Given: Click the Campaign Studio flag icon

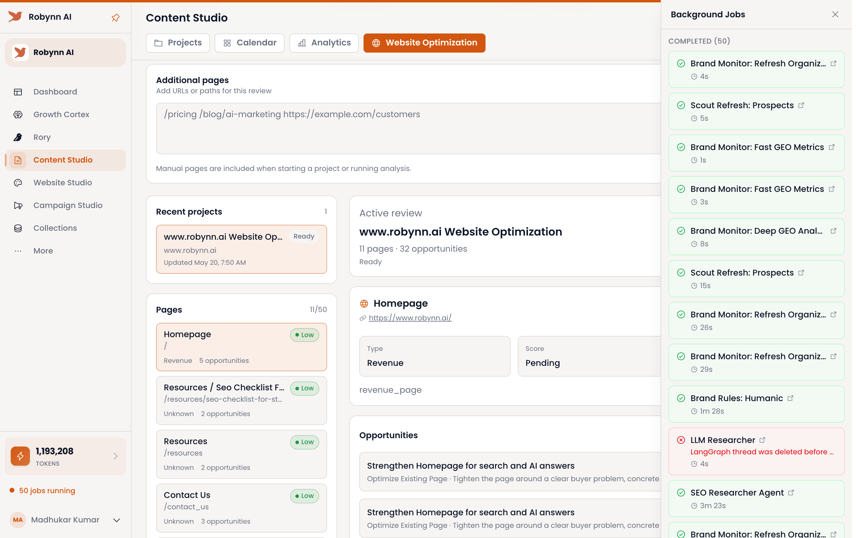Looking at the screenshot, I should [18, 205].
